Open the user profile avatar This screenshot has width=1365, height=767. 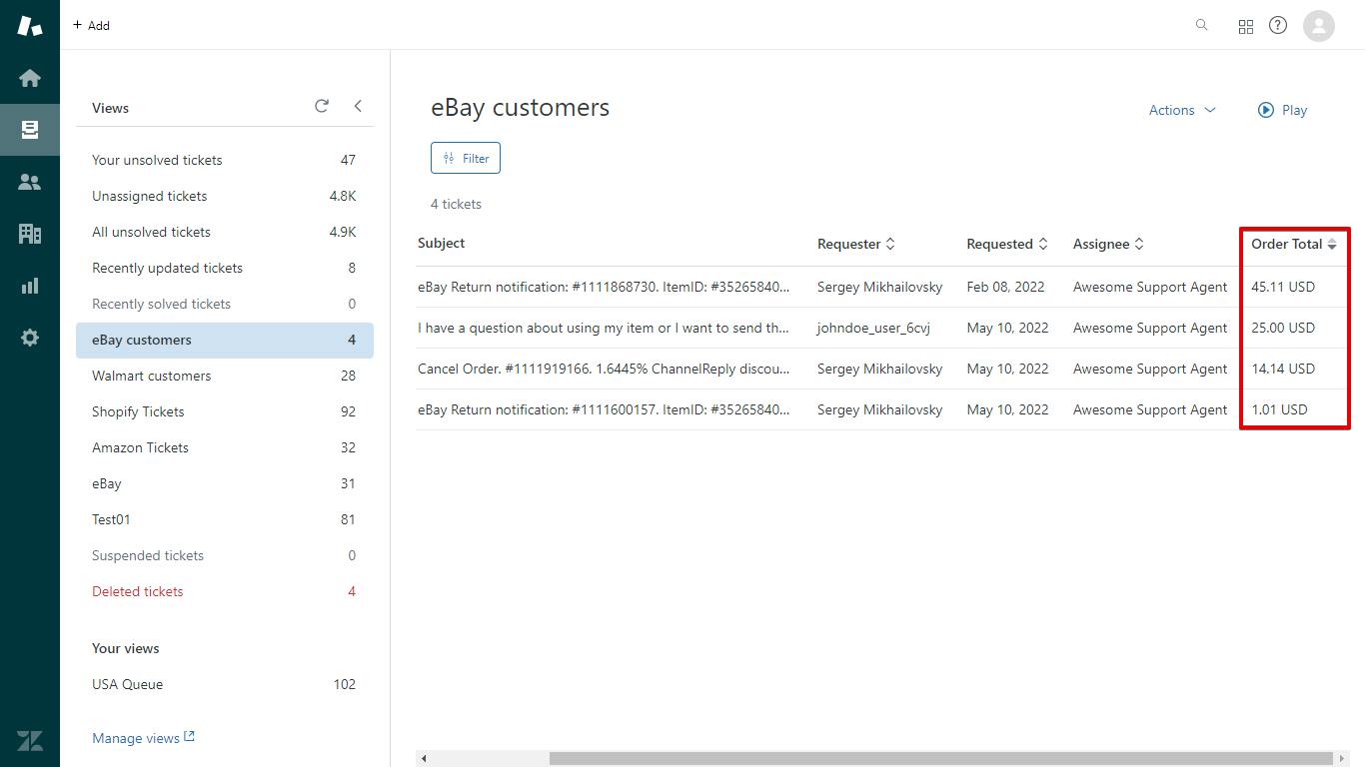(1319, 26)
